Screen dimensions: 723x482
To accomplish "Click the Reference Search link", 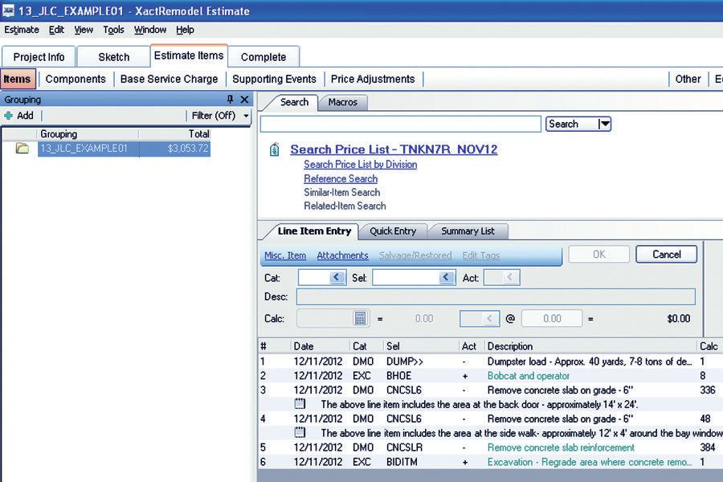I will (340, 178).
